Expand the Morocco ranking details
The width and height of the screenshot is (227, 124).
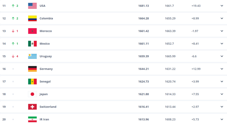coord(222,31)
